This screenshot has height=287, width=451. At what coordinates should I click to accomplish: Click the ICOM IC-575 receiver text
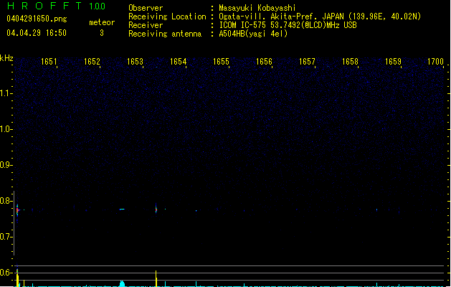click(288, 25)
